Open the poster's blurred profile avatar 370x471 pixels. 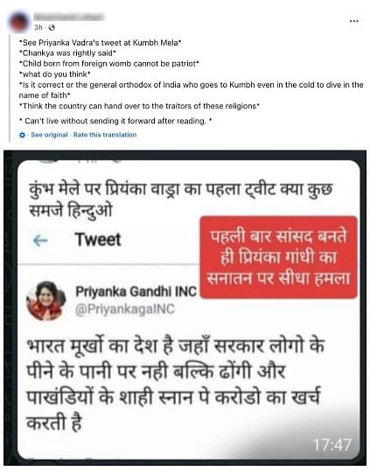point(20,22)
